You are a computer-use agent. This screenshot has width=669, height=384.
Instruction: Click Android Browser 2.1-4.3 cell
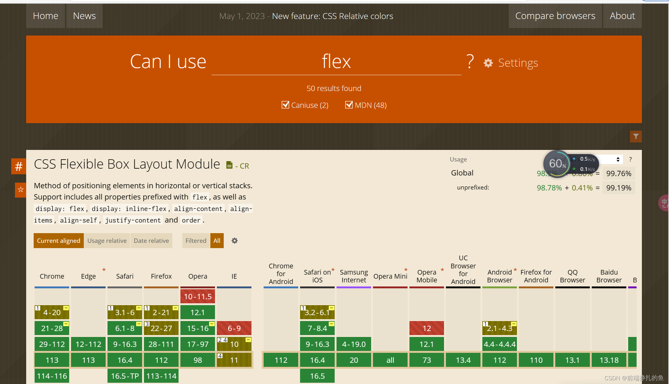(499, 328)
